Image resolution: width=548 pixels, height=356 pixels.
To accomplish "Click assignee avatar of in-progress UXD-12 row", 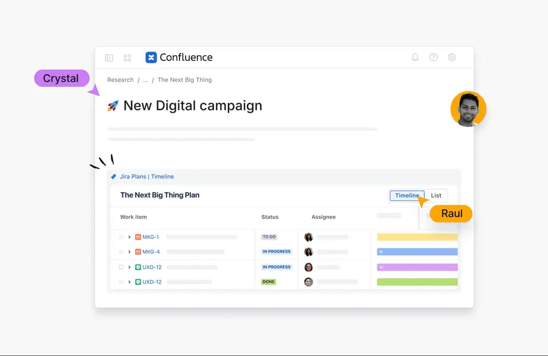I will click(308, 267).
